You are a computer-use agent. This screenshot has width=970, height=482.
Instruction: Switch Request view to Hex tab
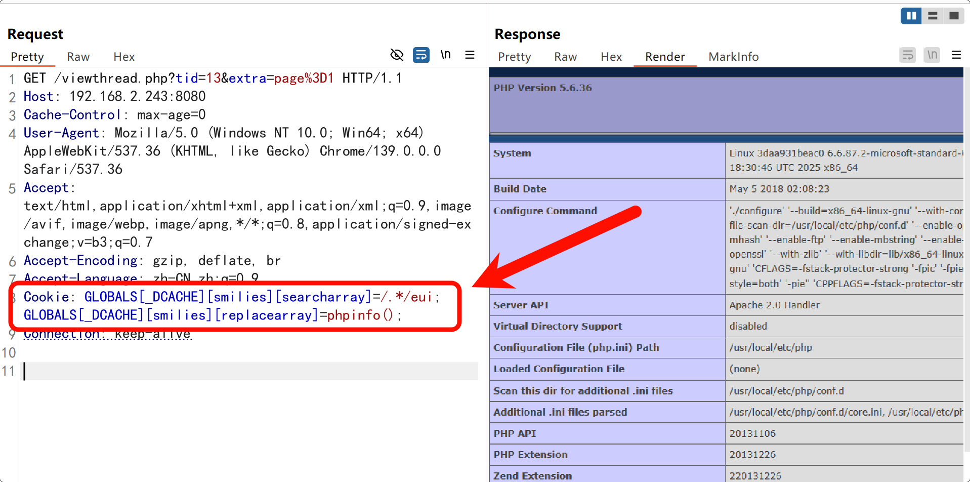124,57
